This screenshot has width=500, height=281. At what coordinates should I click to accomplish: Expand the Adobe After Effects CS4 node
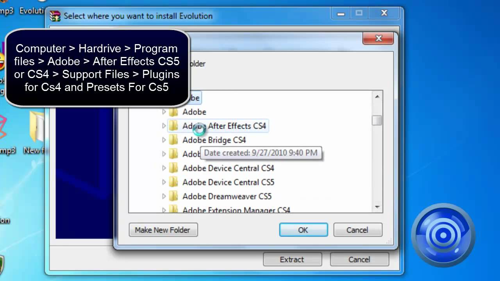point(164,126)
